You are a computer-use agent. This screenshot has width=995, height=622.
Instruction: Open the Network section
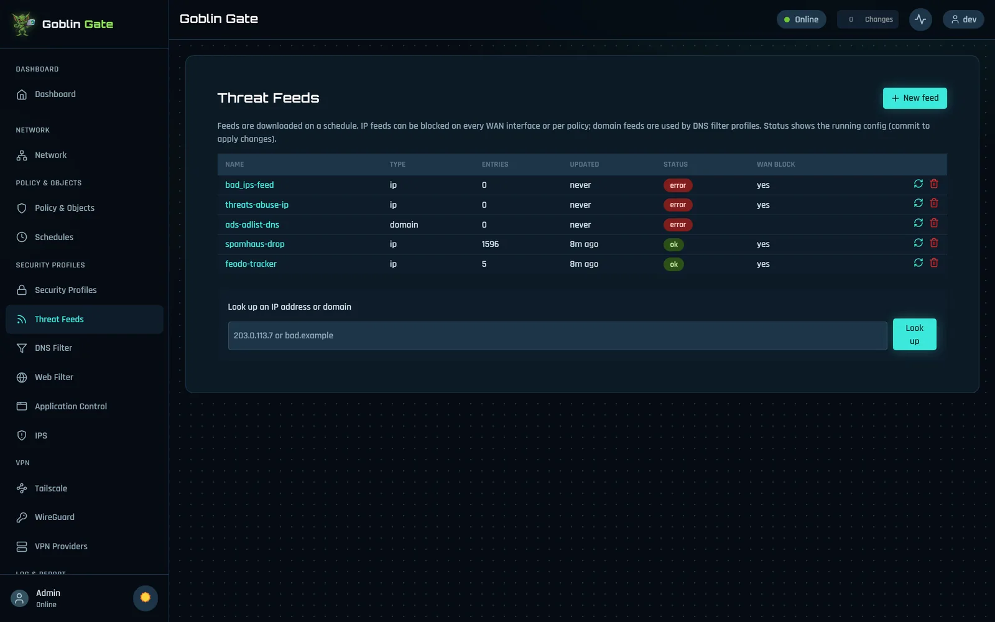pos(85,155)
